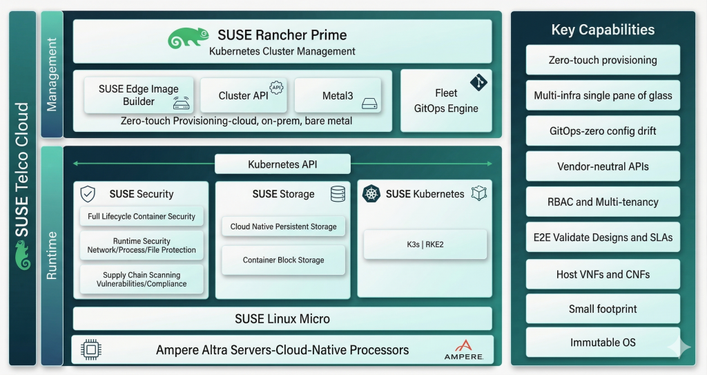This screenshot has height=375, width=707.
Task: Click the Ampere logo at bottom right
Action: (463, 349)
